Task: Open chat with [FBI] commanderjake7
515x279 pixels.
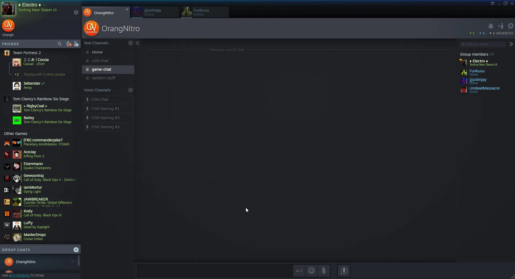Action: pos(40,142)
